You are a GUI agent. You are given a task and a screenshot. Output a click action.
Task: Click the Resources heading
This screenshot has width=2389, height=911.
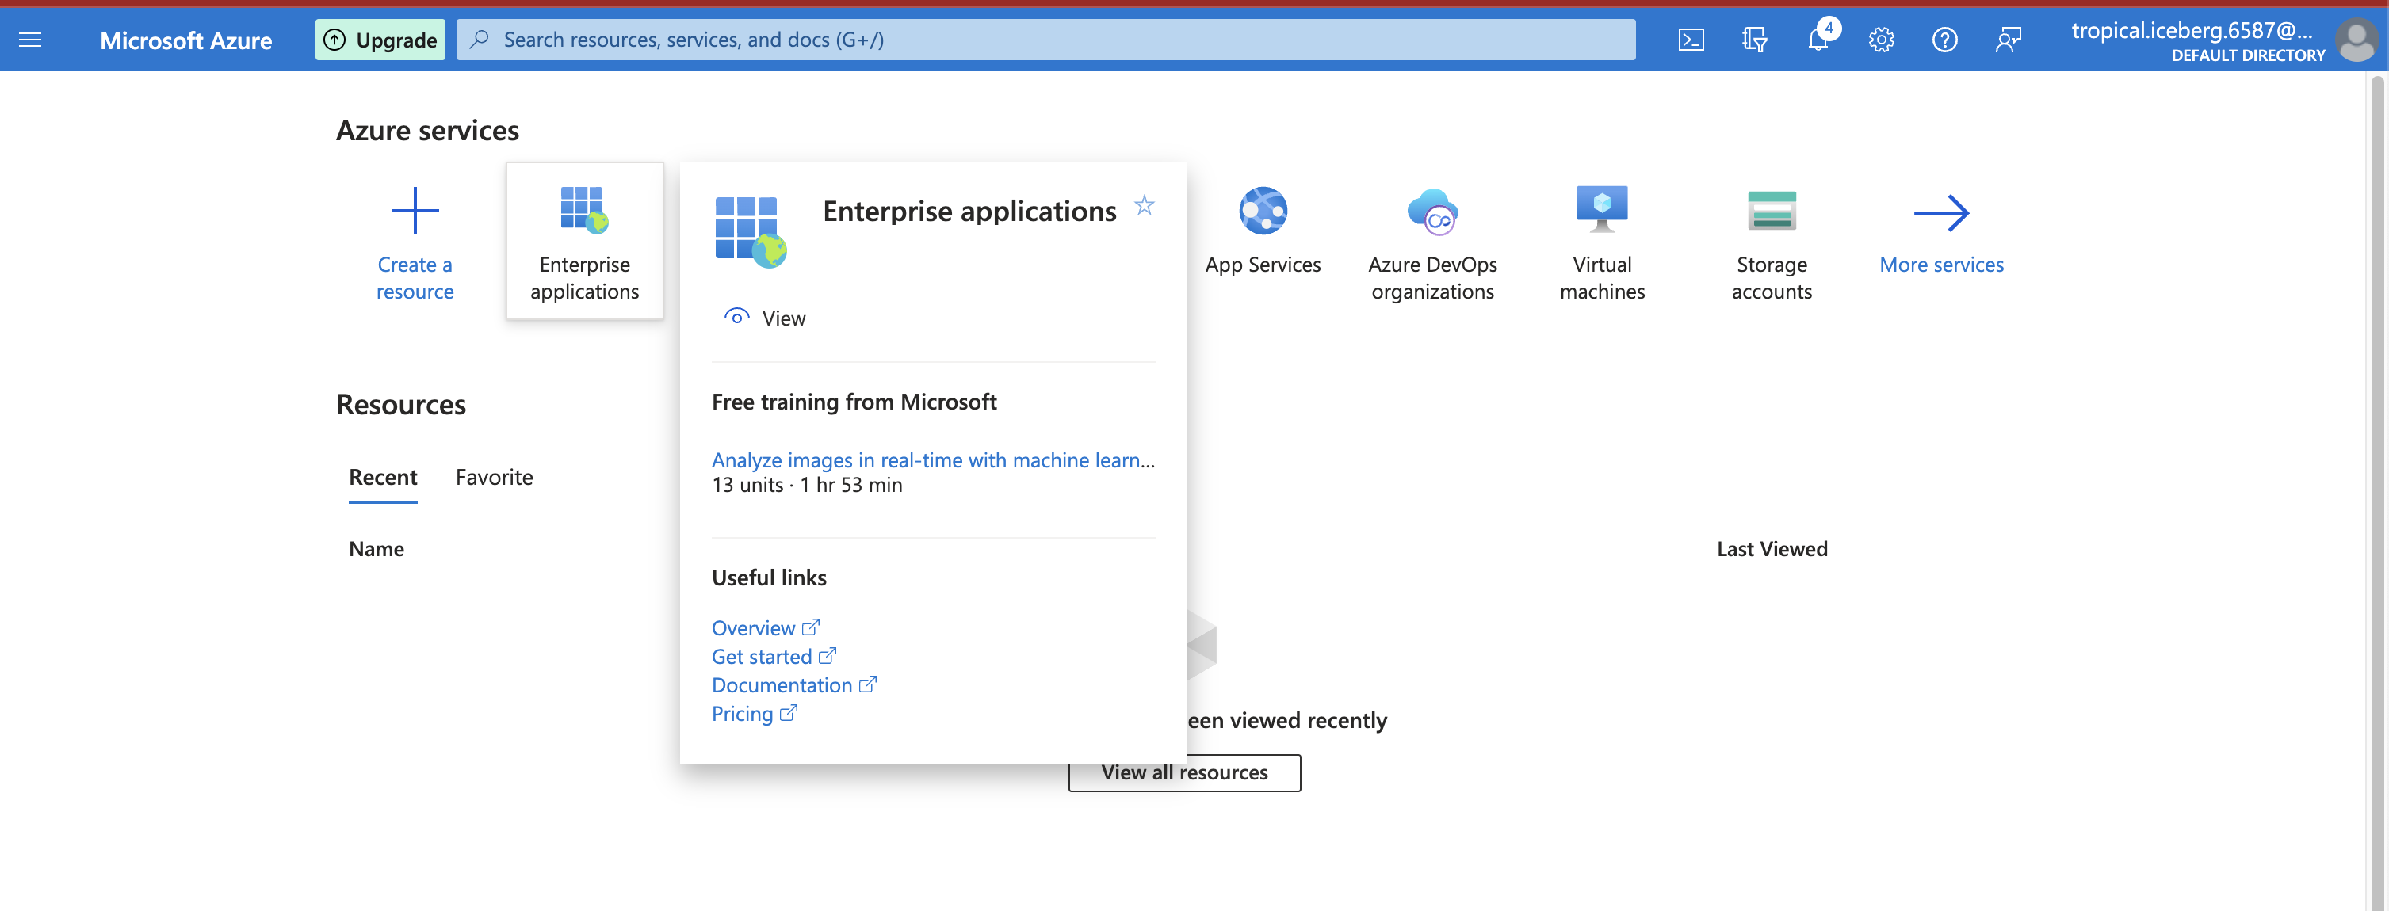click(400, 405)
